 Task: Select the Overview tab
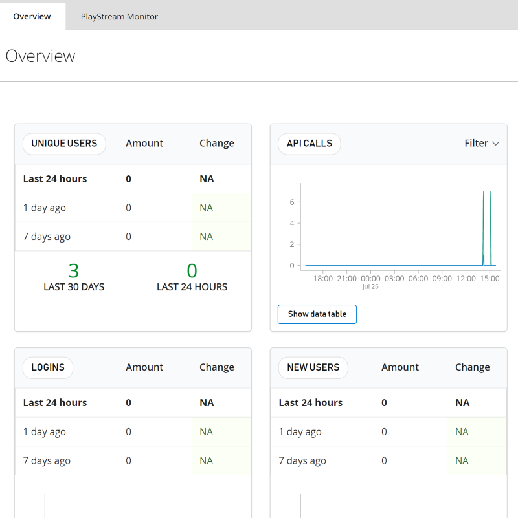(x=32, y=16)
